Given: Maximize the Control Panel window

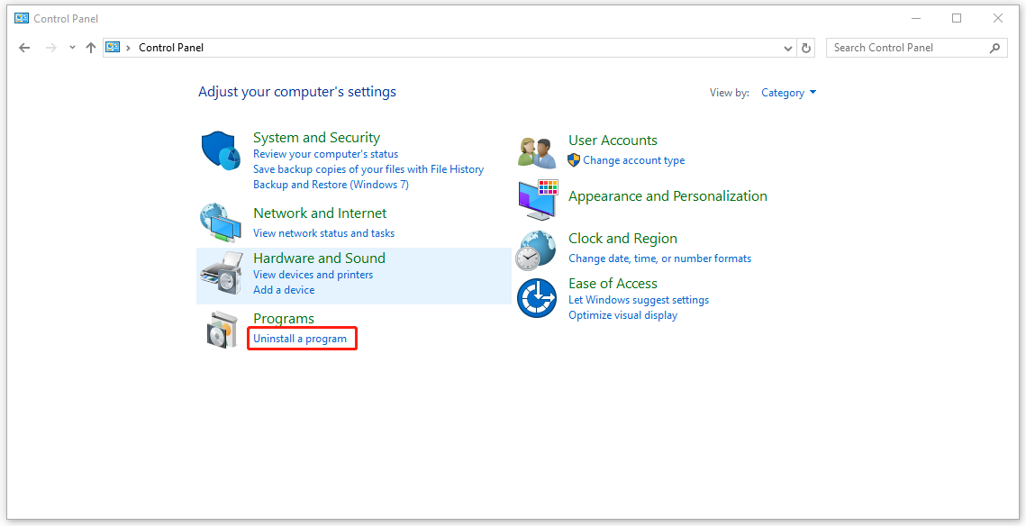Looking at the screenshot, I should (x=957, y=18).
